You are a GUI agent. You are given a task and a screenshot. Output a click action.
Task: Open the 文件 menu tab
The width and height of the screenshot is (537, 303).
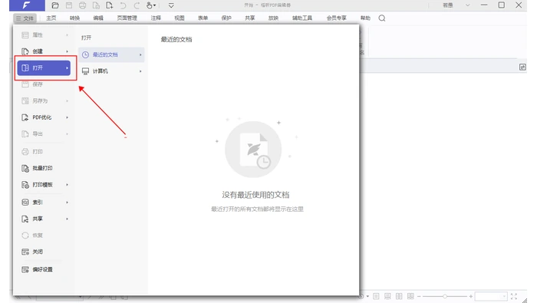[x=25, y=18]
